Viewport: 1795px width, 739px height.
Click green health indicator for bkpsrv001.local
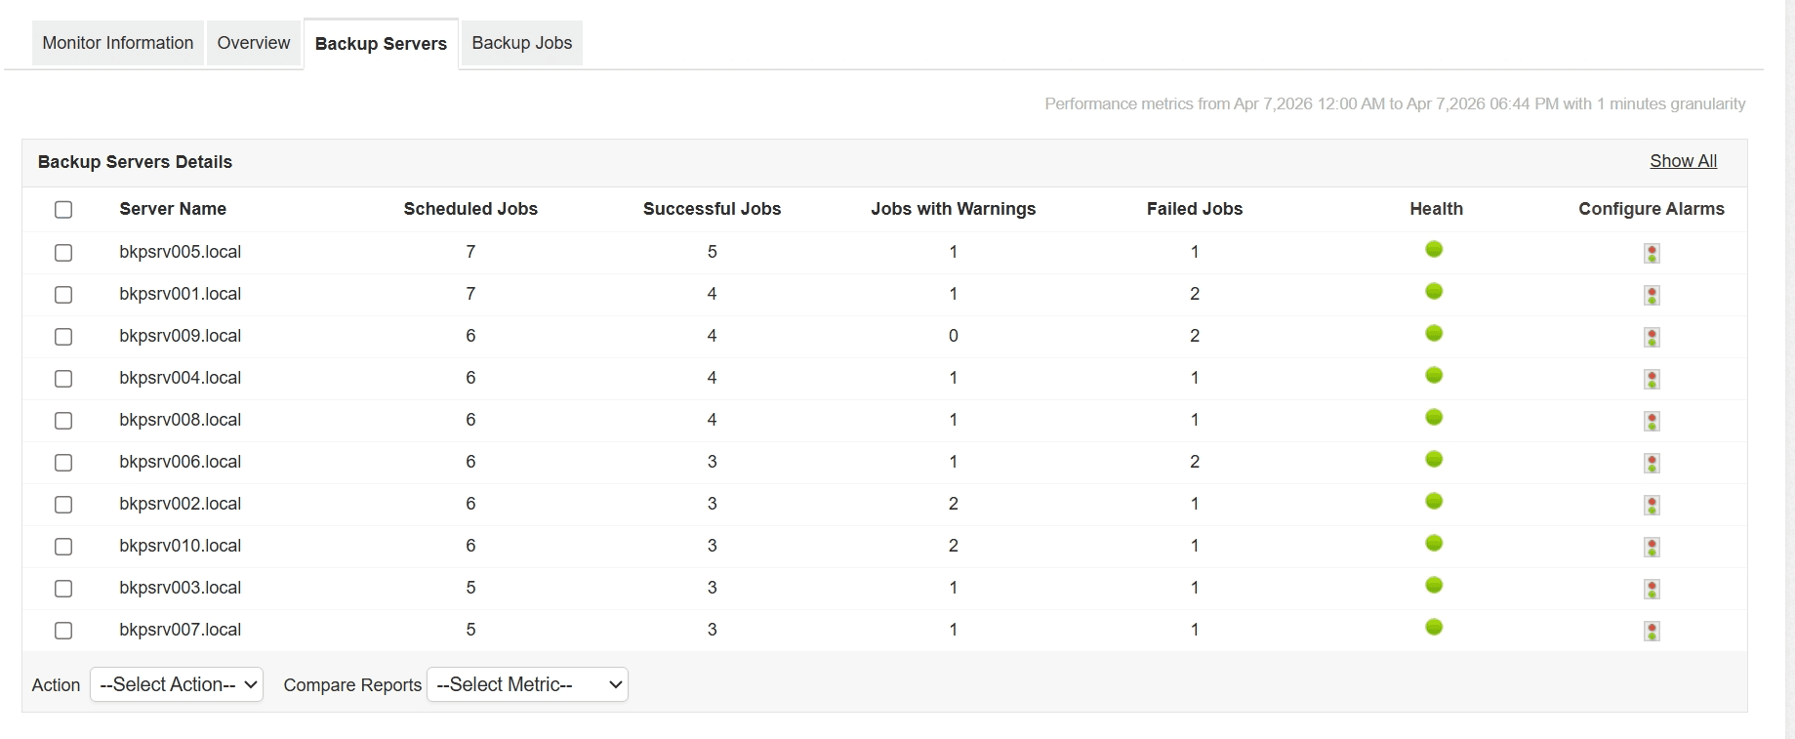[1434, 291]
